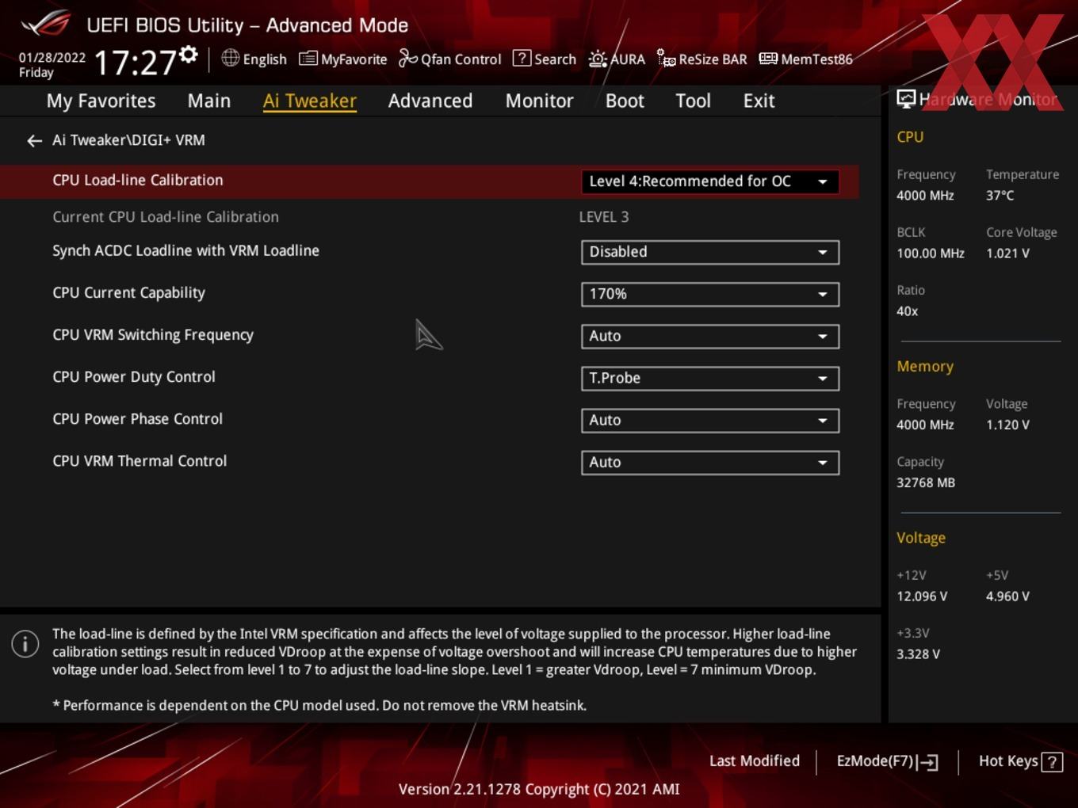Click the settings gear beside the clock

click(x=188, y=54)
